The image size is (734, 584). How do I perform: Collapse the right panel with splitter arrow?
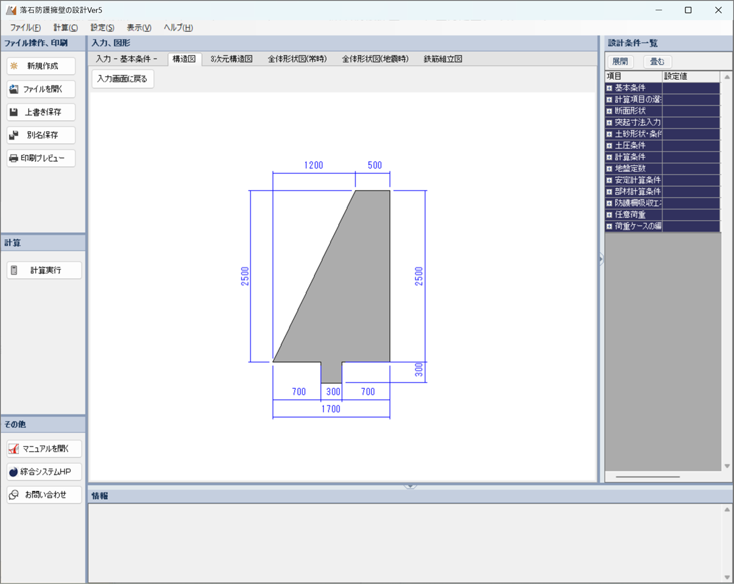[601, 259]
